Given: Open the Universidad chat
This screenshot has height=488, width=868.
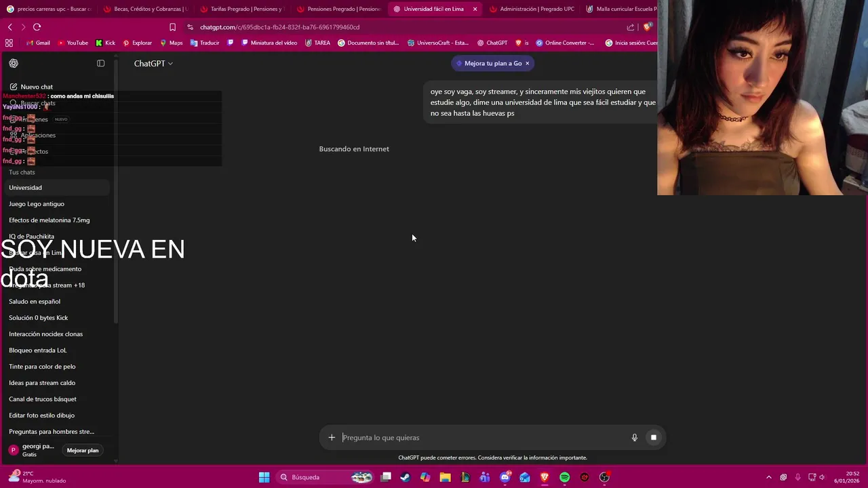Looking at the screenshot, I should [57, 188].
